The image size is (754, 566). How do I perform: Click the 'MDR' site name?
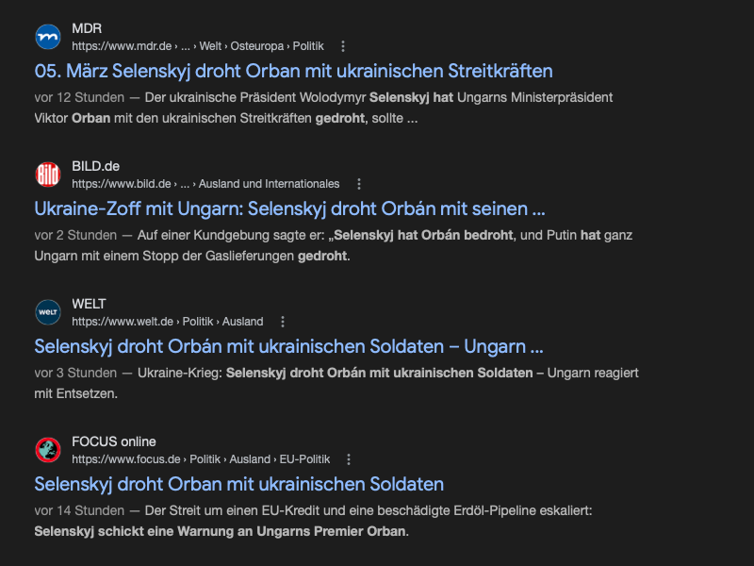(x=87, y=28)
